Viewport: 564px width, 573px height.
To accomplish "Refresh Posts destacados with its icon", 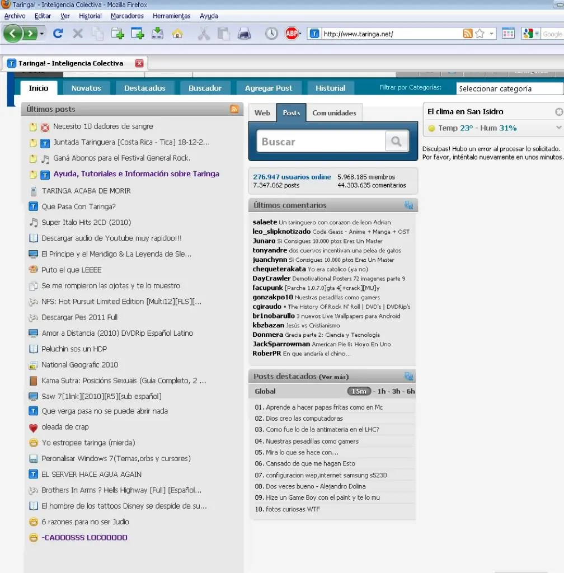I will point(409,376).
